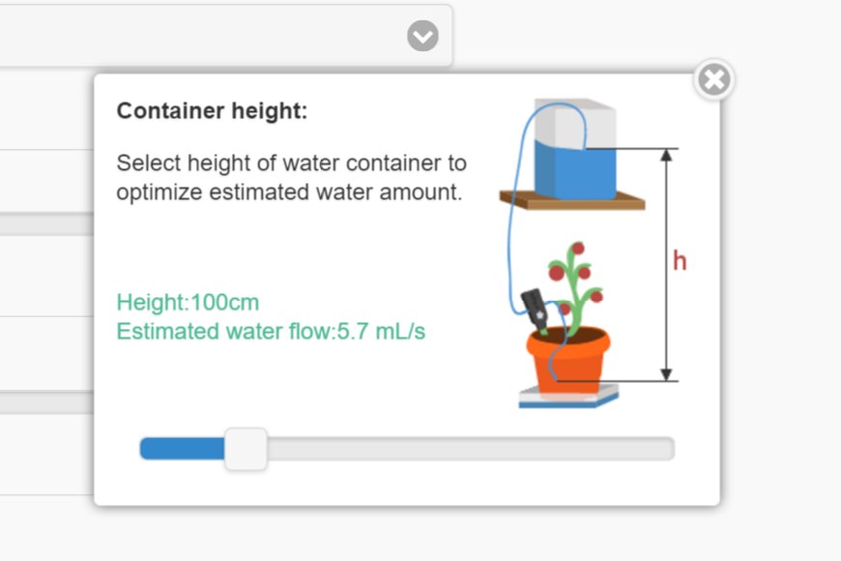
Task: Click the blue water container illustration
Action: [x=575, y=155]
